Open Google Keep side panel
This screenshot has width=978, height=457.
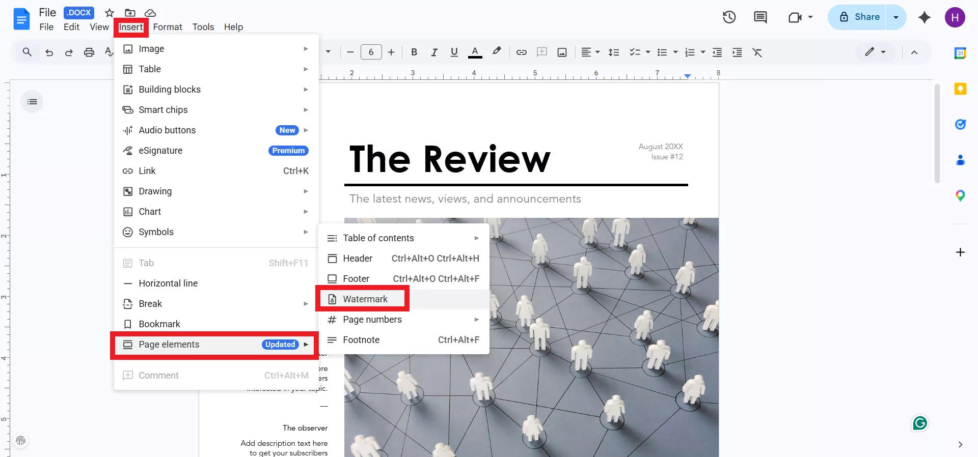click(x=960, y=89)
